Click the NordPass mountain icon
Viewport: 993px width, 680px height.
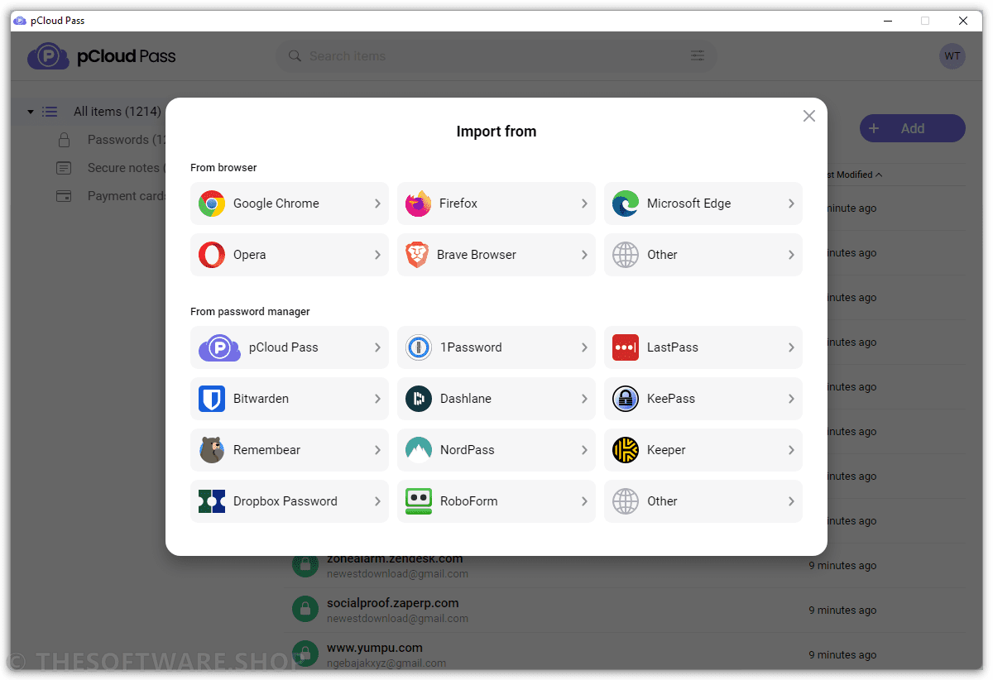click(x=419, y=450)
